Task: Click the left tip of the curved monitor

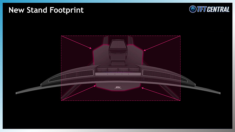Action: coord(17,93)
